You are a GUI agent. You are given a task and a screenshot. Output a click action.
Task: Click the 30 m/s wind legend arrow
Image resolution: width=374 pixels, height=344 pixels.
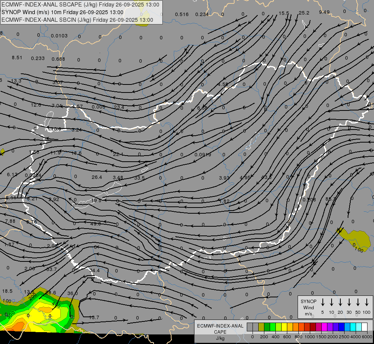pyautogui.click(x=349, y=302)
